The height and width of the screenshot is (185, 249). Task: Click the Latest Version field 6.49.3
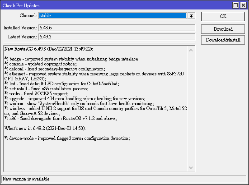coord(117,37)
